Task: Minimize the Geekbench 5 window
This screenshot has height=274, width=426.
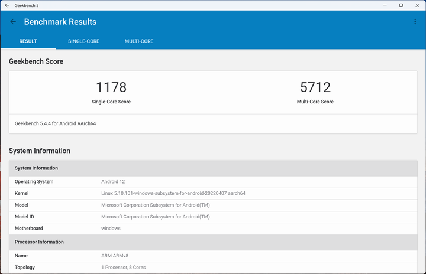Action: pos(385,5)
